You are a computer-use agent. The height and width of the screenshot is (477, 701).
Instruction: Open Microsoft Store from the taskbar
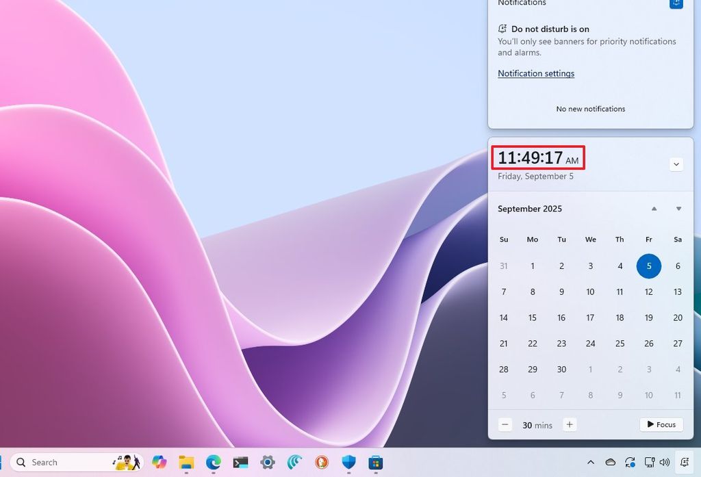click(375, 462)
